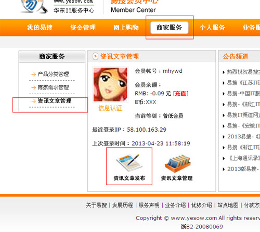Click the red 充值 recharge link
Screen dimensions: 260x232
(180, 94)
